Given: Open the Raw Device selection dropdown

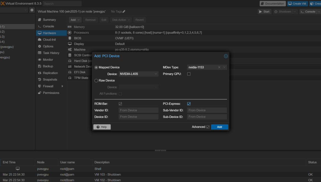Looking at the screenshot, I should pyautogui.click(x=156, y=87).
